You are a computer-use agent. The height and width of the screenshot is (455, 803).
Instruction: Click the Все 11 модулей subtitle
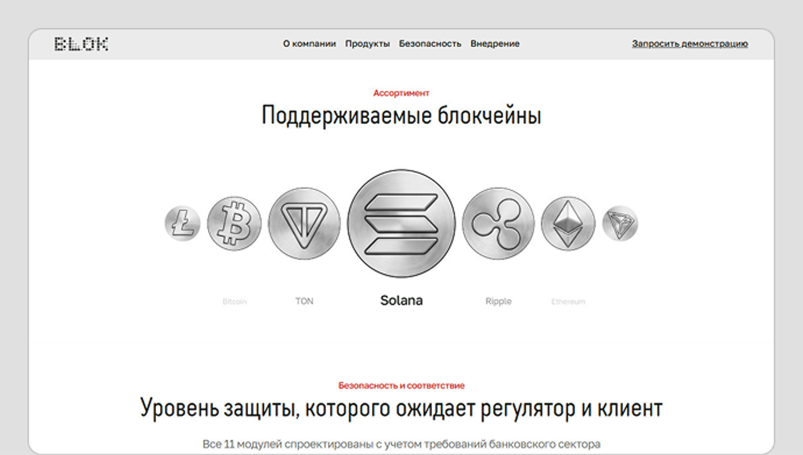tap(401, 444)
